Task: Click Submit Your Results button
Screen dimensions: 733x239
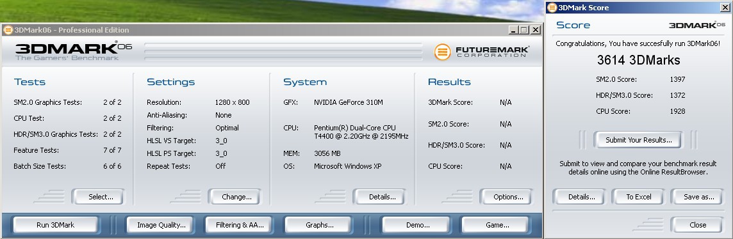Action: [x=638, y=140]
